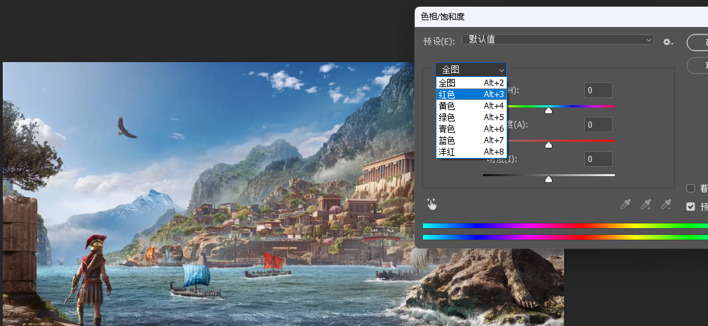Click the upper color spectrum bar

pos(565,226)
